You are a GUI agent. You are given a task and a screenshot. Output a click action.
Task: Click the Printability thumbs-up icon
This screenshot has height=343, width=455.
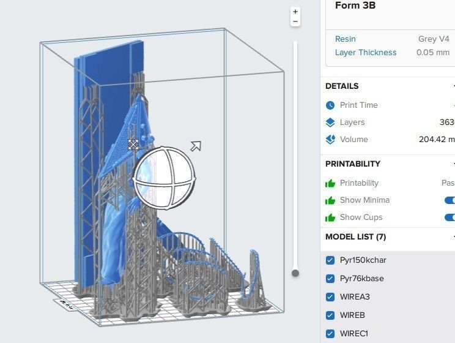tap(330, 183)
